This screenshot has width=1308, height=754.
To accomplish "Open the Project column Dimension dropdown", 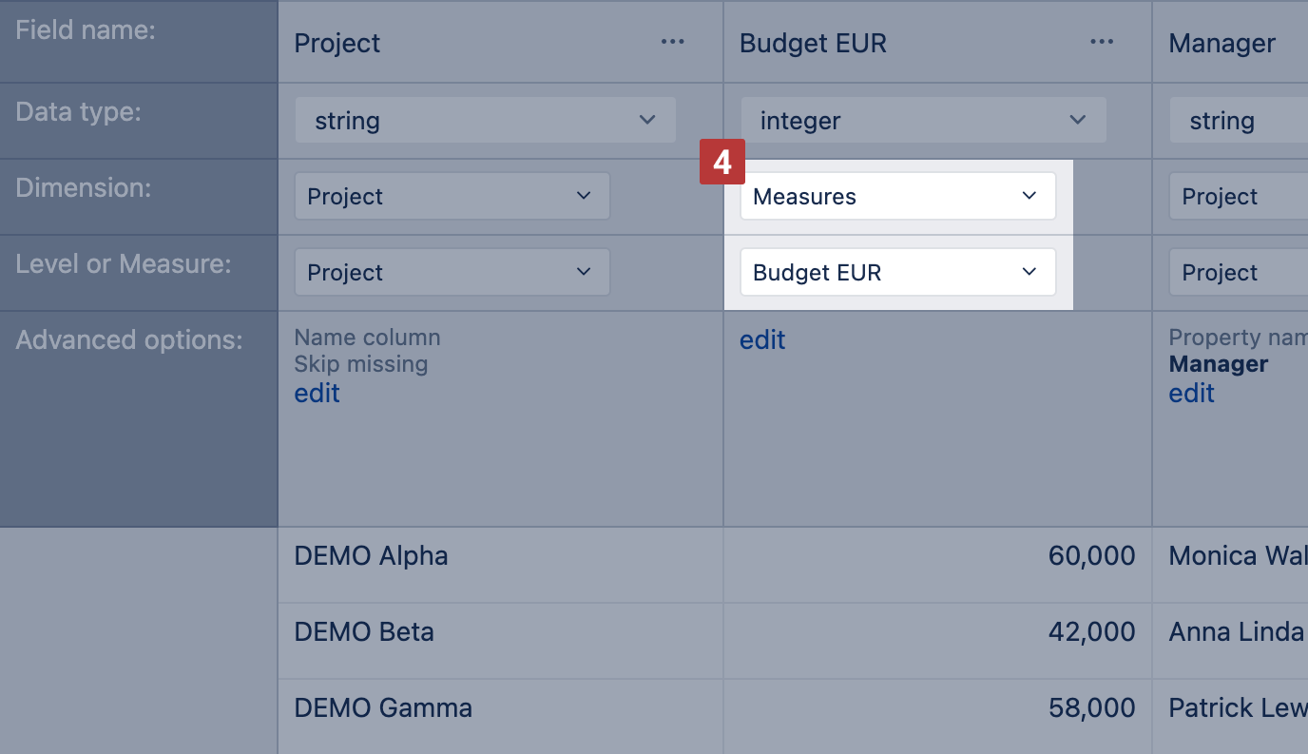I will 452,197.
